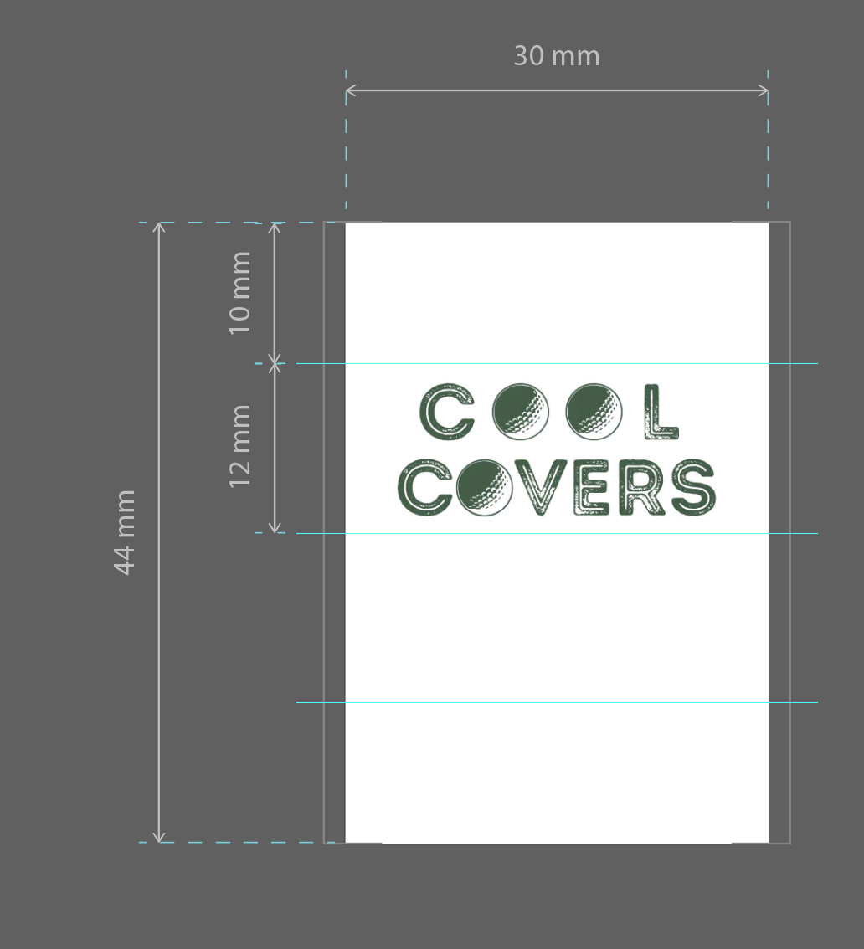Select the golf ball inside COVERS
The image size is (864, 949).
[x=486, y=490]
